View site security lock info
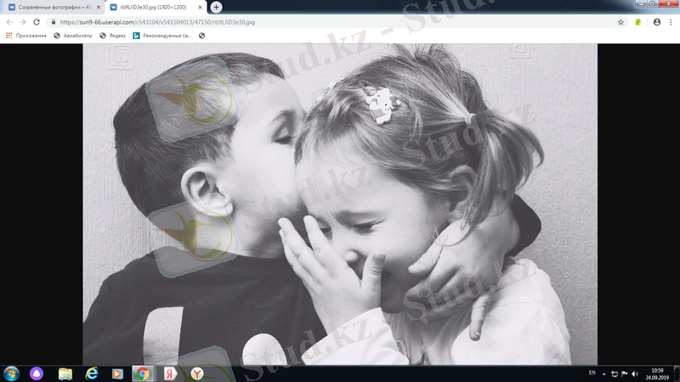The height and width of the screenshot is (382, 680). click(x=54, y=22)
